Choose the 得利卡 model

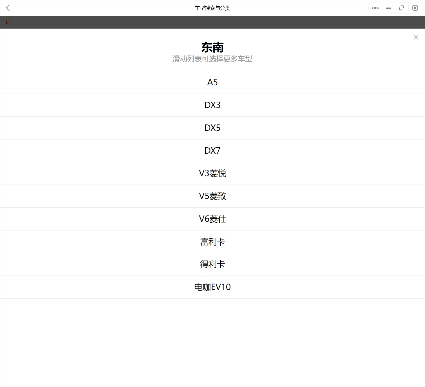point(212,264)
